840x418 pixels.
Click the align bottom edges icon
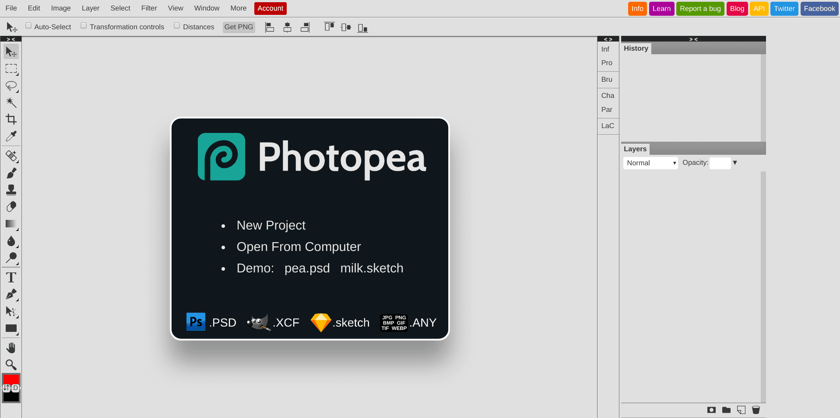tap(362, 28)
